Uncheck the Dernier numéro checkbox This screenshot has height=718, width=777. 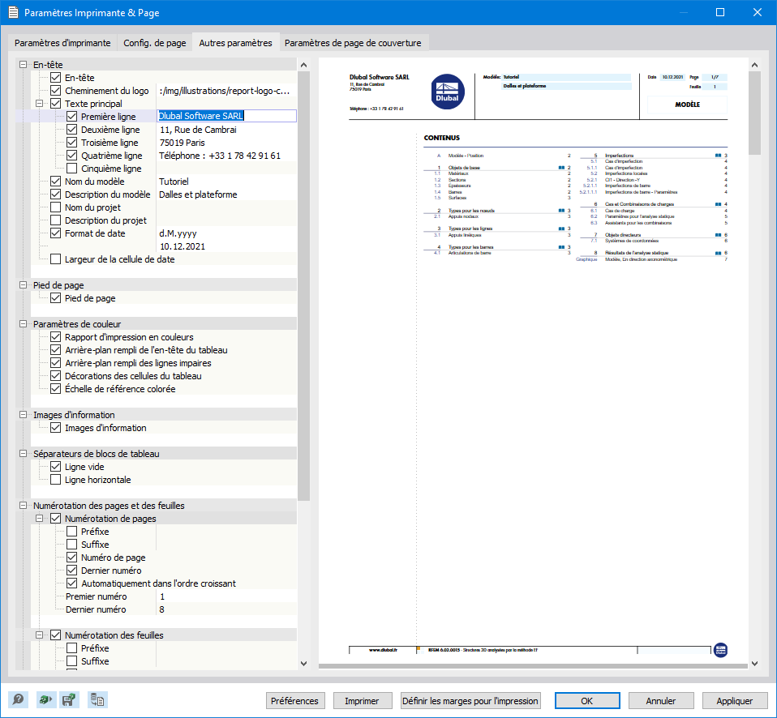point(72,570)
